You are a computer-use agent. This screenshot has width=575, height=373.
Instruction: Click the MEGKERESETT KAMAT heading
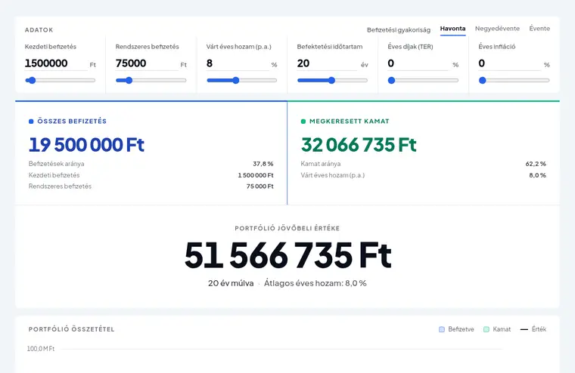[x=350, y=121]
